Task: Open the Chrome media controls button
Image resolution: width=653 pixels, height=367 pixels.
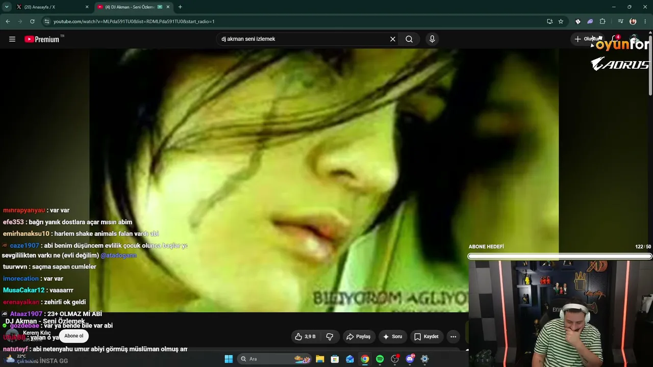Action: (620, 21)
